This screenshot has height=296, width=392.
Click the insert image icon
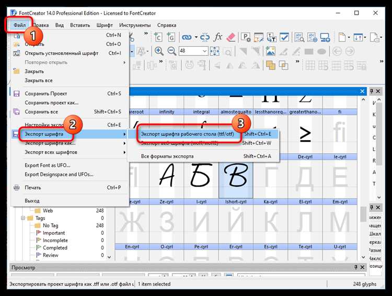click(x=271, y=51)
